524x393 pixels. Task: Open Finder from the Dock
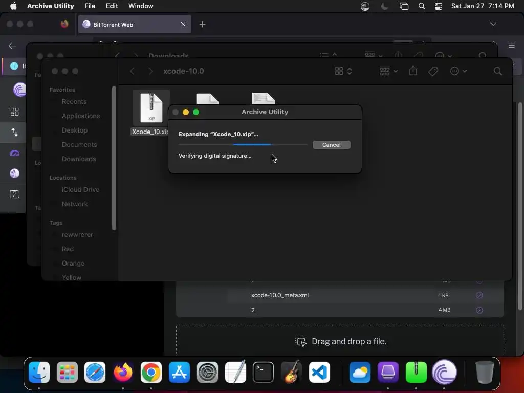coord(39,372)
